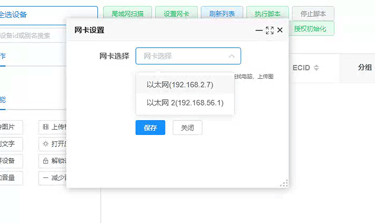Select 以太网(192.168.2.7) option
This screenshot has height=223, width=375.
180,85
